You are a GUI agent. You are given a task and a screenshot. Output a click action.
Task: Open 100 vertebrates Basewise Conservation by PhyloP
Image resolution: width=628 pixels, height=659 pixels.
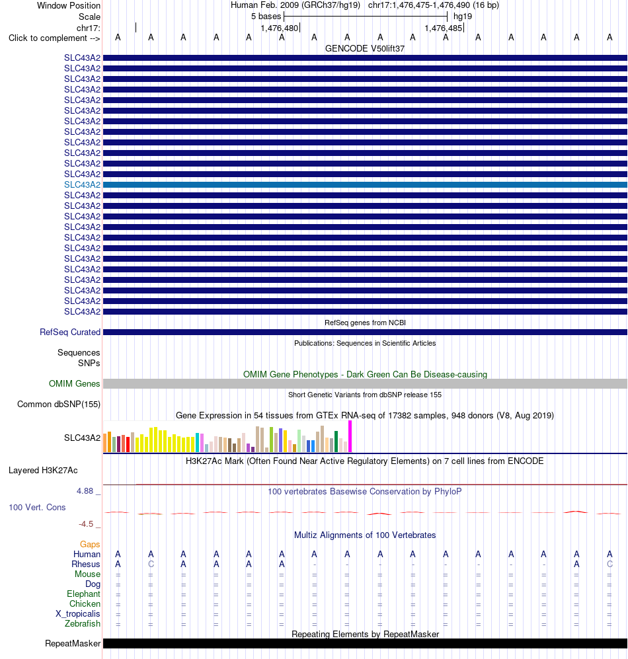365,492
